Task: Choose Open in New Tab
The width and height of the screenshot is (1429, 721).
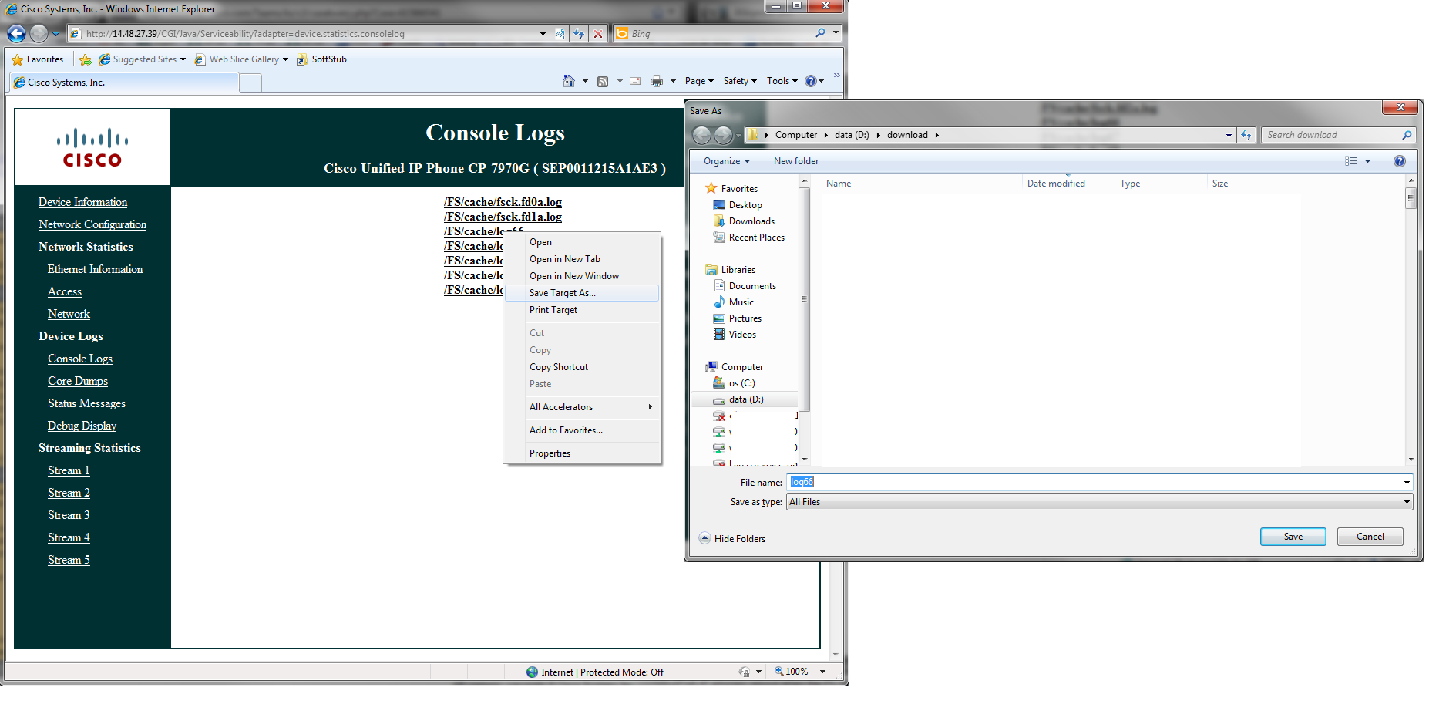Action: coord(582,259)
